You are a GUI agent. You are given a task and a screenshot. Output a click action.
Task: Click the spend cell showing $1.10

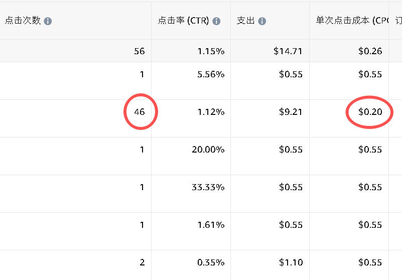[x=291, y=262]
